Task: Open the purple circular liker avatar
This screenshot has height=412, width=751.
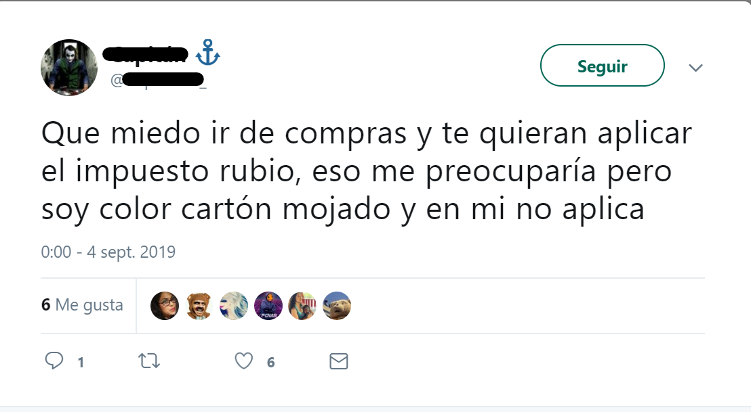Action: (x=268, y=305)
